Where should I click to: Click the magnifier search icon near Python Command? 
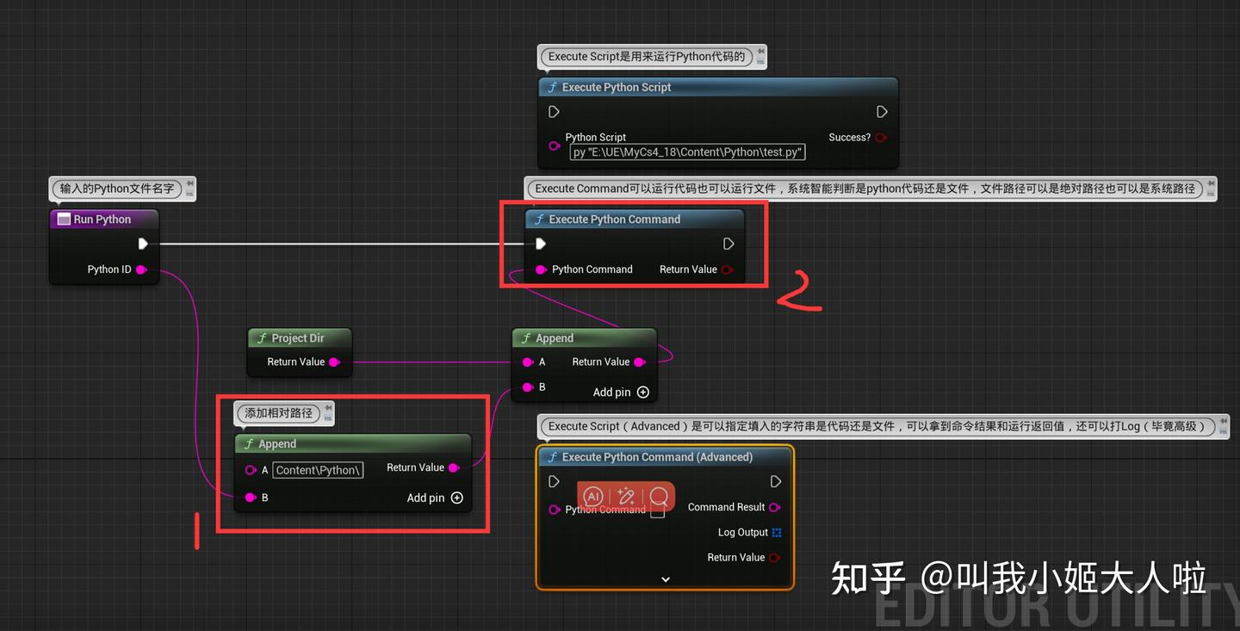tap(659, 497)
